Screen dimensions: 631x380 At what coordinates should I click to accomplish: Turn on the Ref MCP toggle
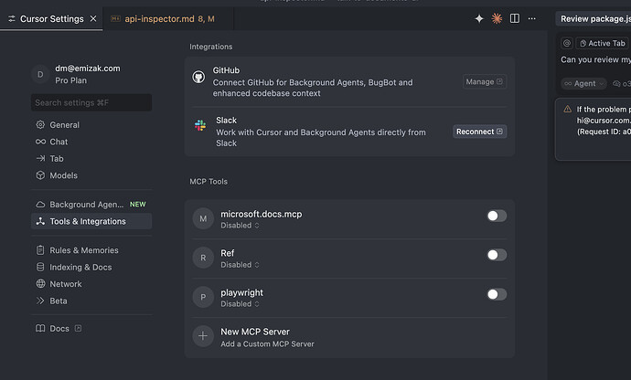(x=496, y=256)
